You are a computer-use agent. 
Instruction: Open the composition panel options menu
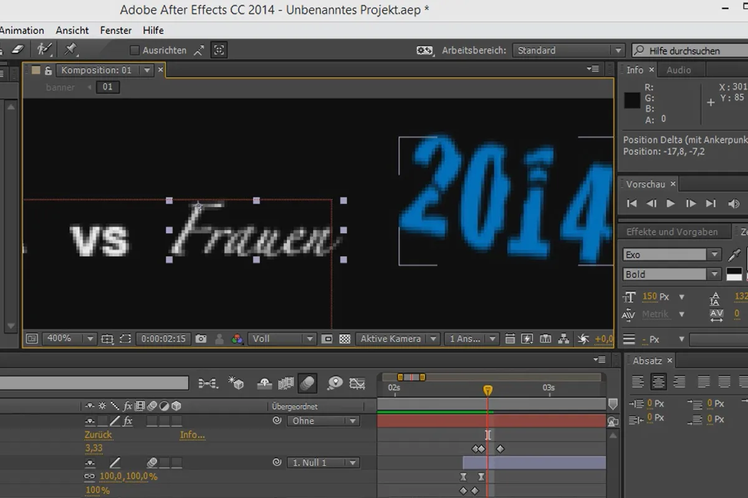[x=593, y=69]
